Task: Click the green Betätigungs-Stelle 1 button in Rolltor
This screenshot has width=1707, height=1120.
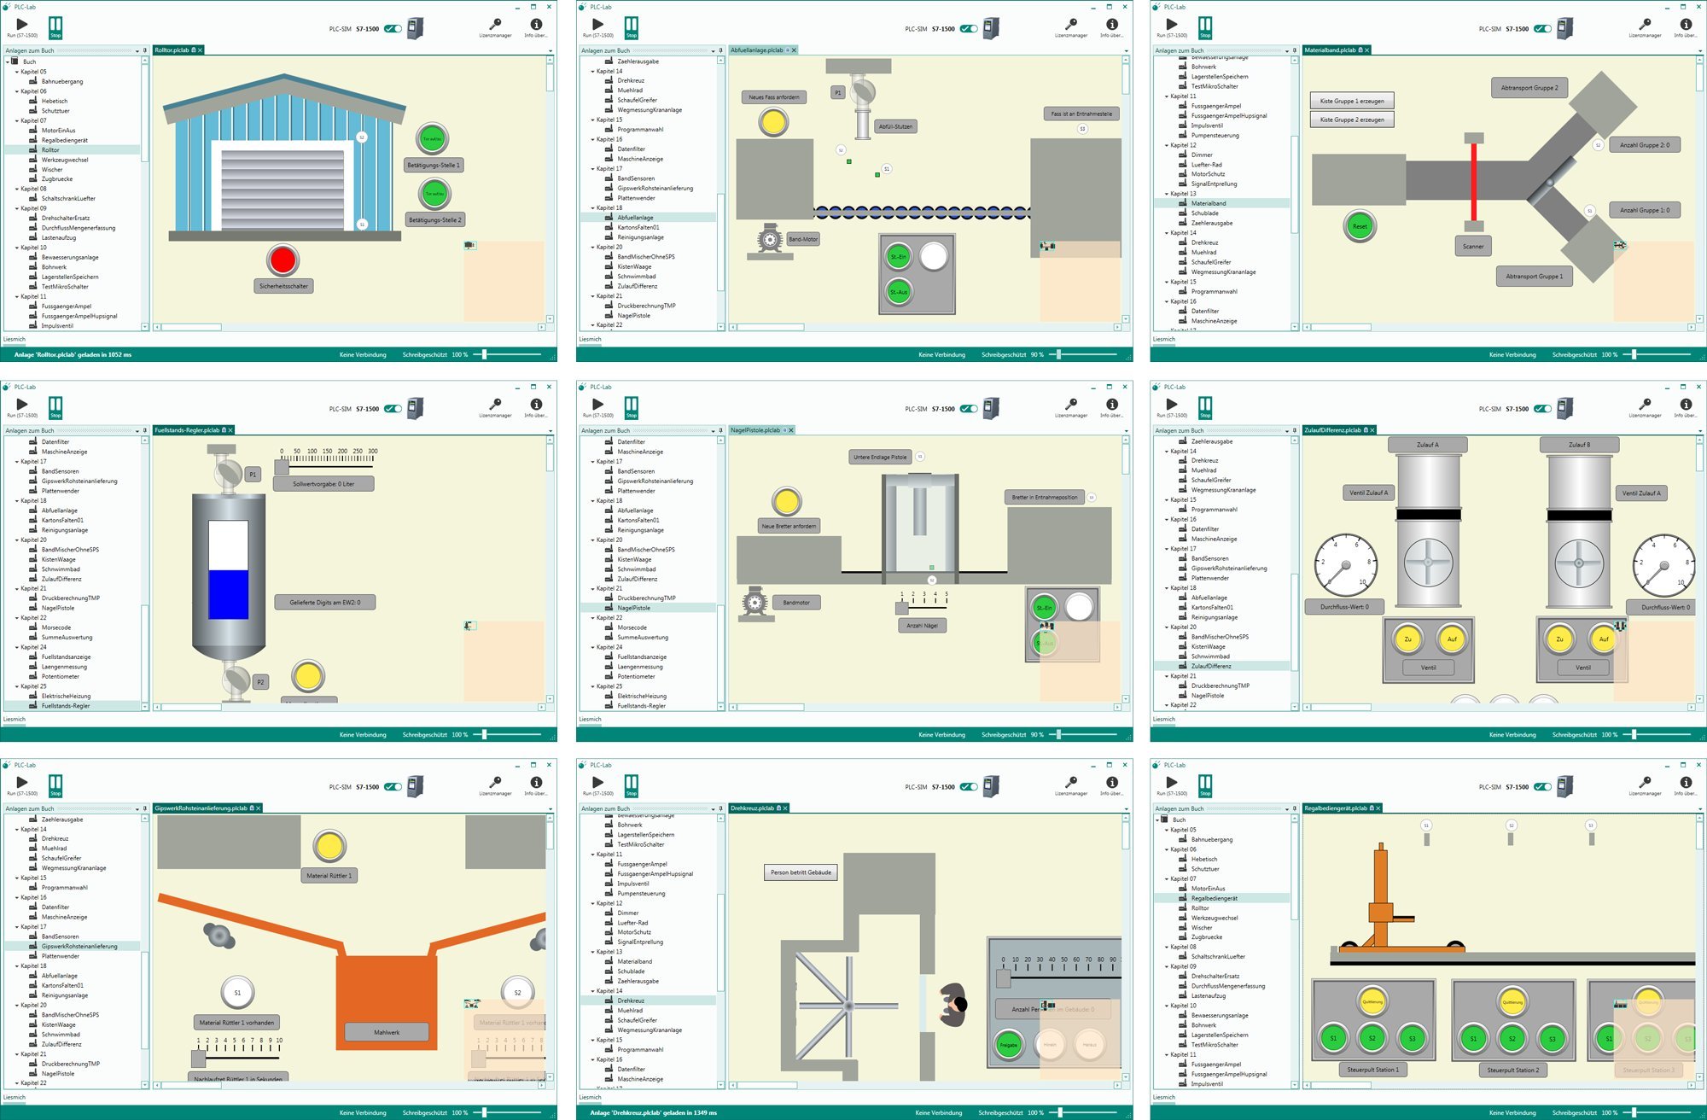Action: tap(433, 138)
